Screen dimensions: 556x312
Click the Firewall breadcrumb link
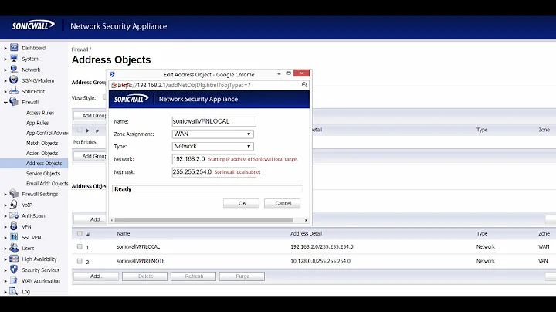(80, 49)
